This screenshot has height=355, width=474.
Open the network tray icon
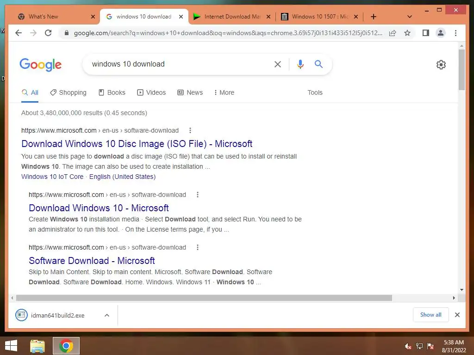[419, 346]
